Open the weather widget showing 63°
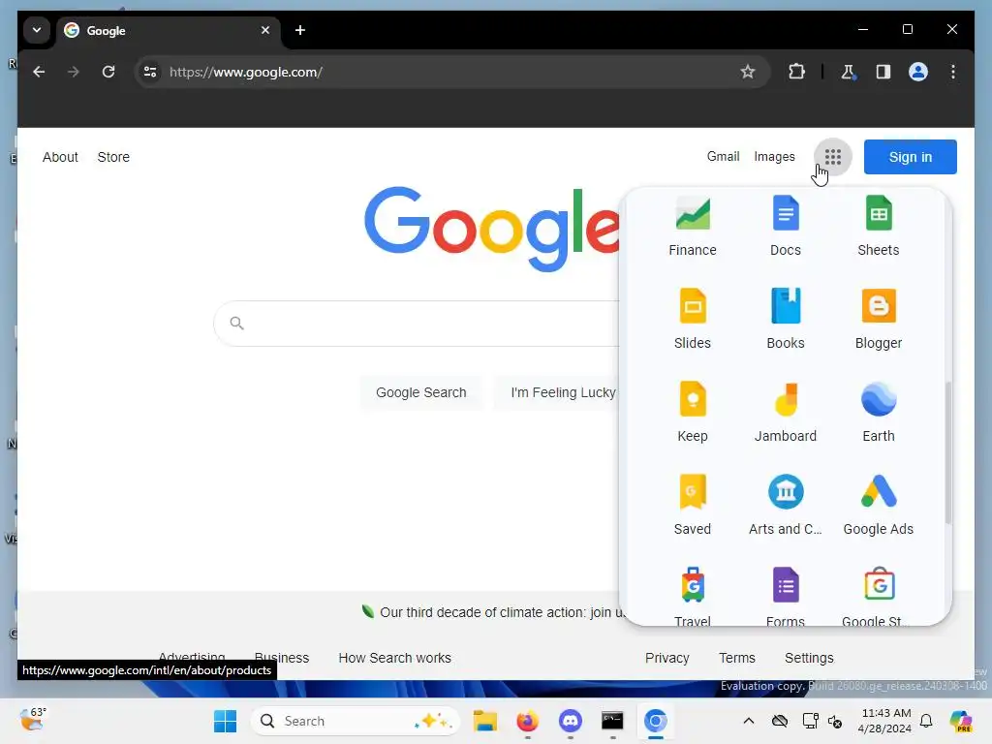This screenshot has height=744, width=992. coord(33,720)
